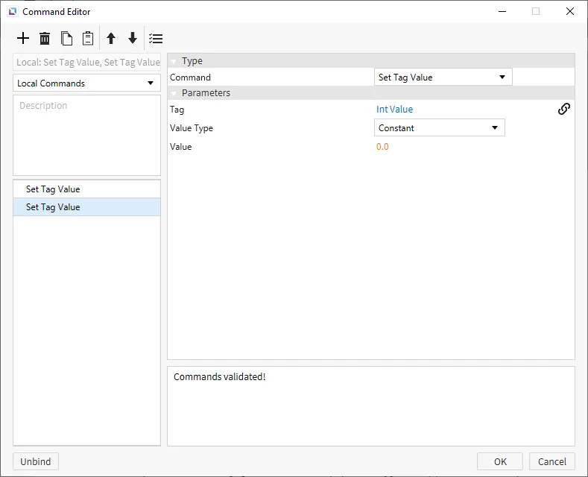Click the link icon beside the Tag row

click(x=564, y=109)
